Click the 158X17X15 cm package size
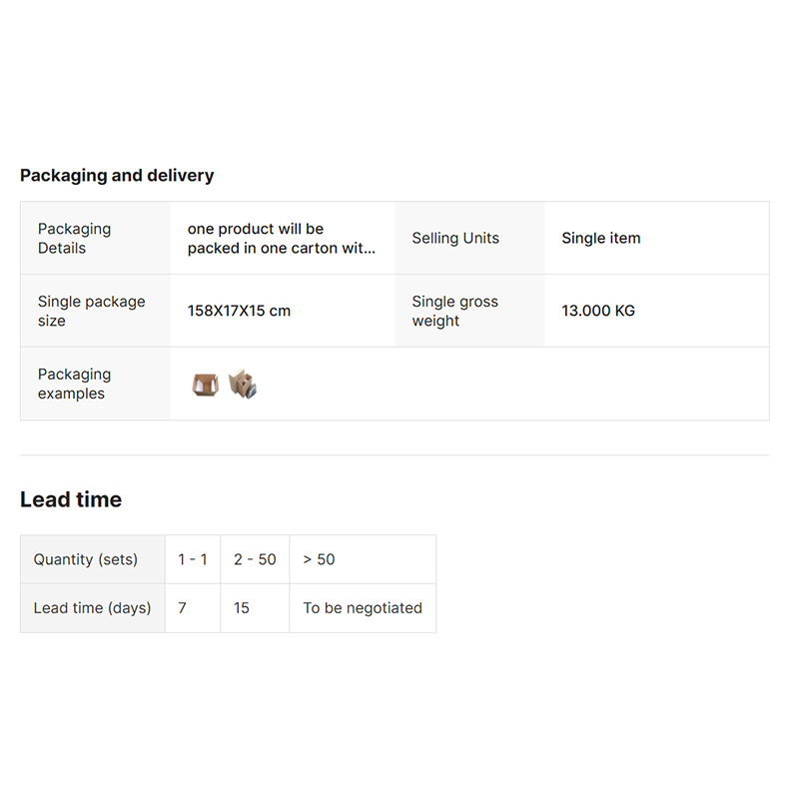 (239, 311)
